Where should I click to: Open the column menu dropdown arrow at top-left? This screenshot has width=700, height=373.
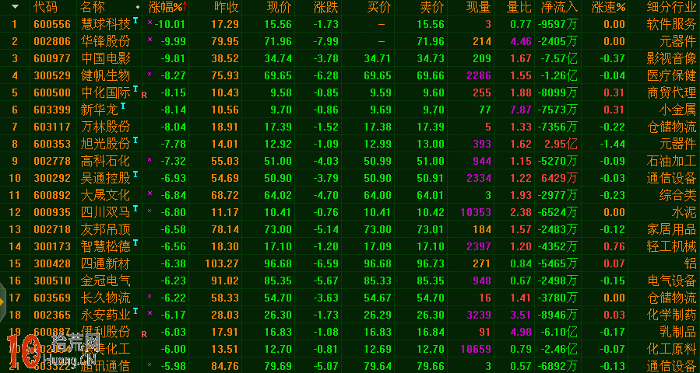click(x=15, y=7)
